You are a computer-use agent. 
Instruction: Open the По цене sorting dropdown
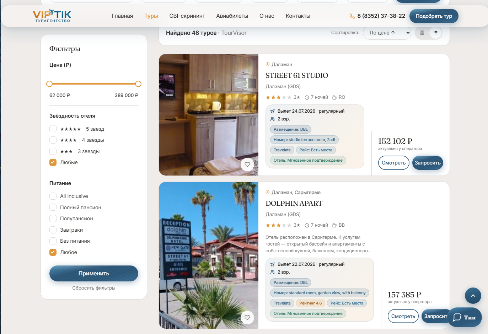tap(387, 33)
